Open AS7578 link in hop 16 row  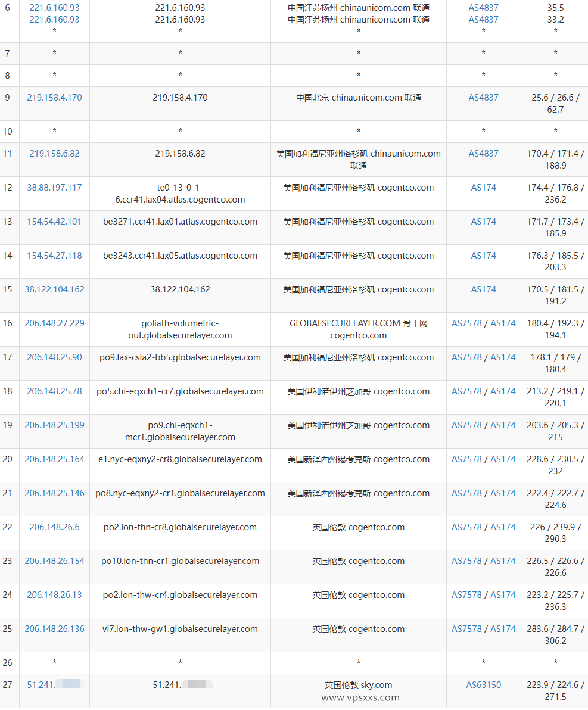click(x=466, y=323)
